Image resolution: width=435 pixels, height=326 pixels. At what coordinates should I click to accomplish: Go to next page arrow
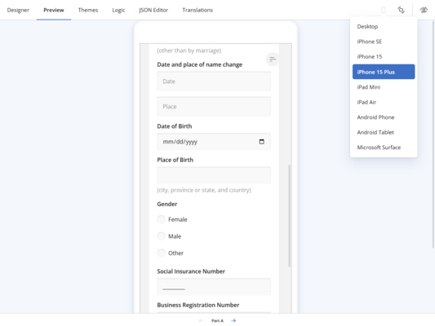tap(233, 320)
